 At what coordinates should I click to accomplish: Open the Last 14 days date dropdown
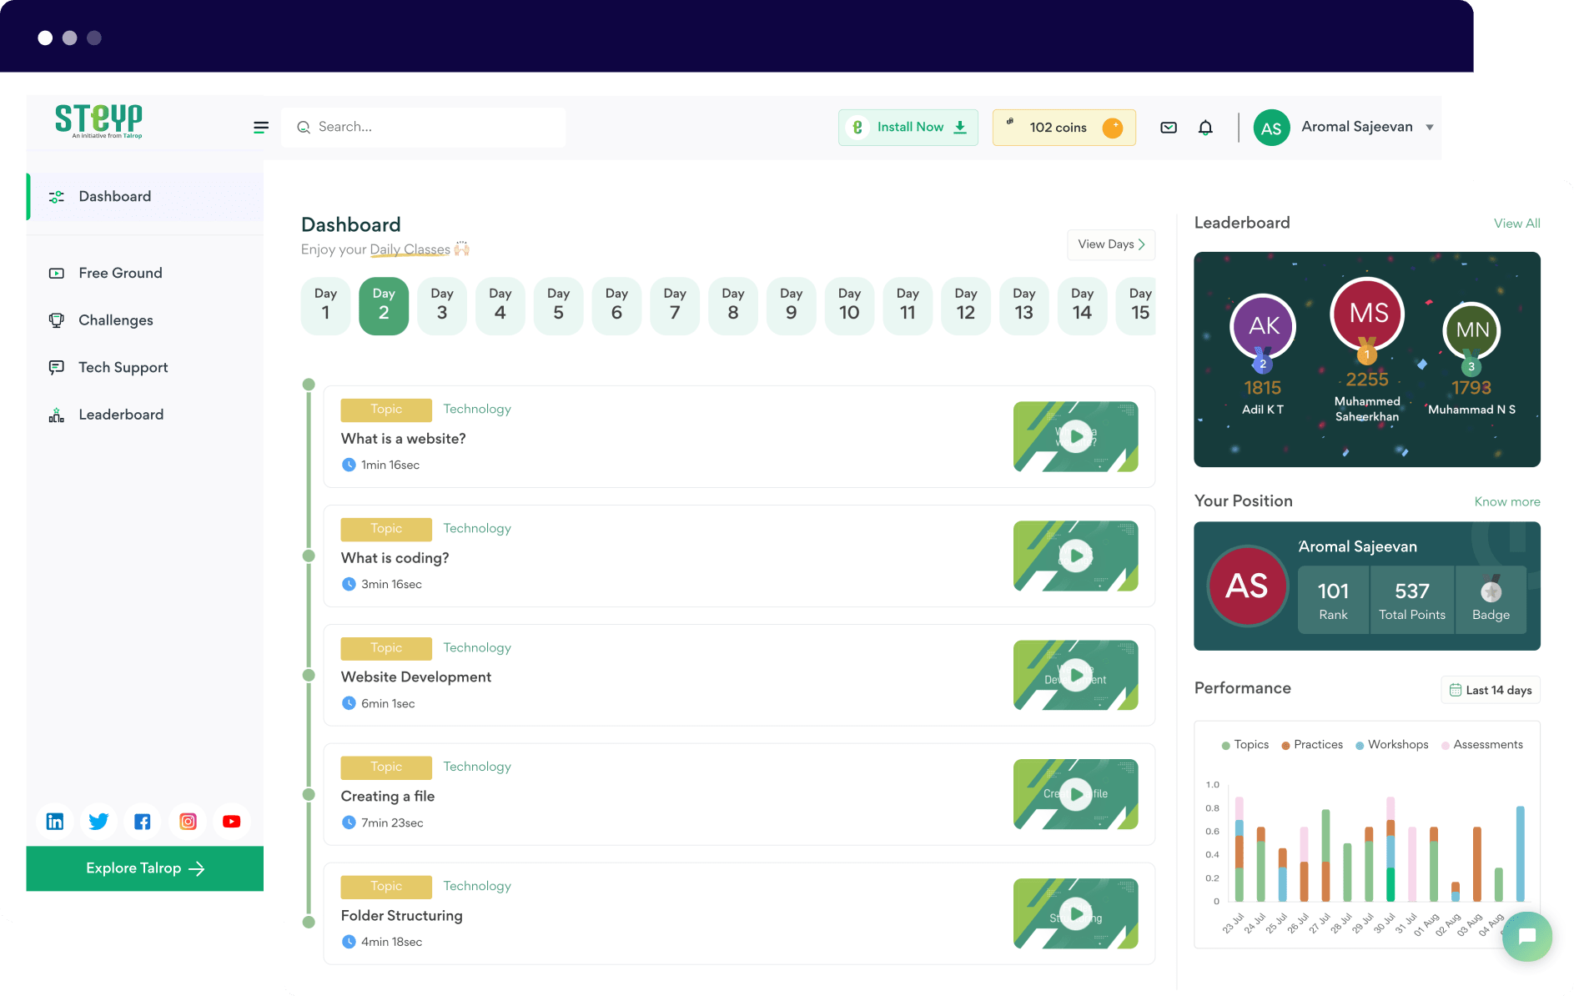[1491, 690]
